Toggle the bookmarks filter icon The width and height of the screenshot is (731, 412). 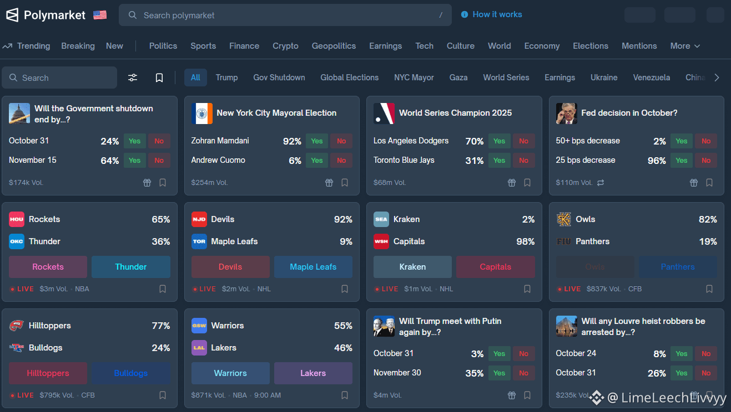pos(159,78)
